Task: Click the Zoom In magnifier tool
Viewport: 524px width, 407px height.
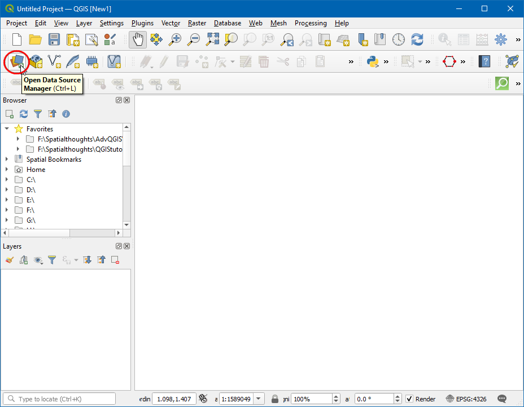Action: click(175, 39)
